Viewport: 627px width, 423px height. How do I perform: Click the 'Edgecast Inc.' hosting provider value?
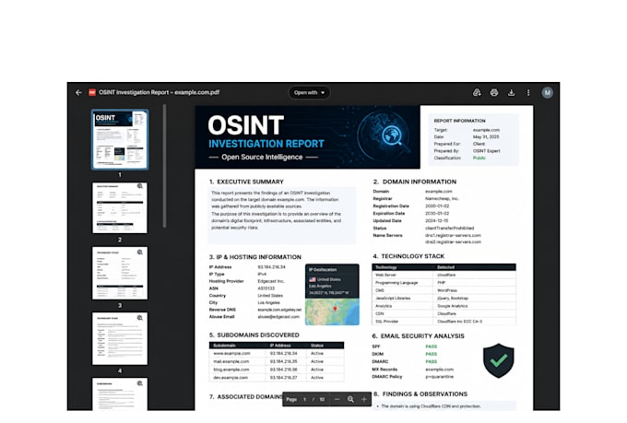click(x=271, y=281)
